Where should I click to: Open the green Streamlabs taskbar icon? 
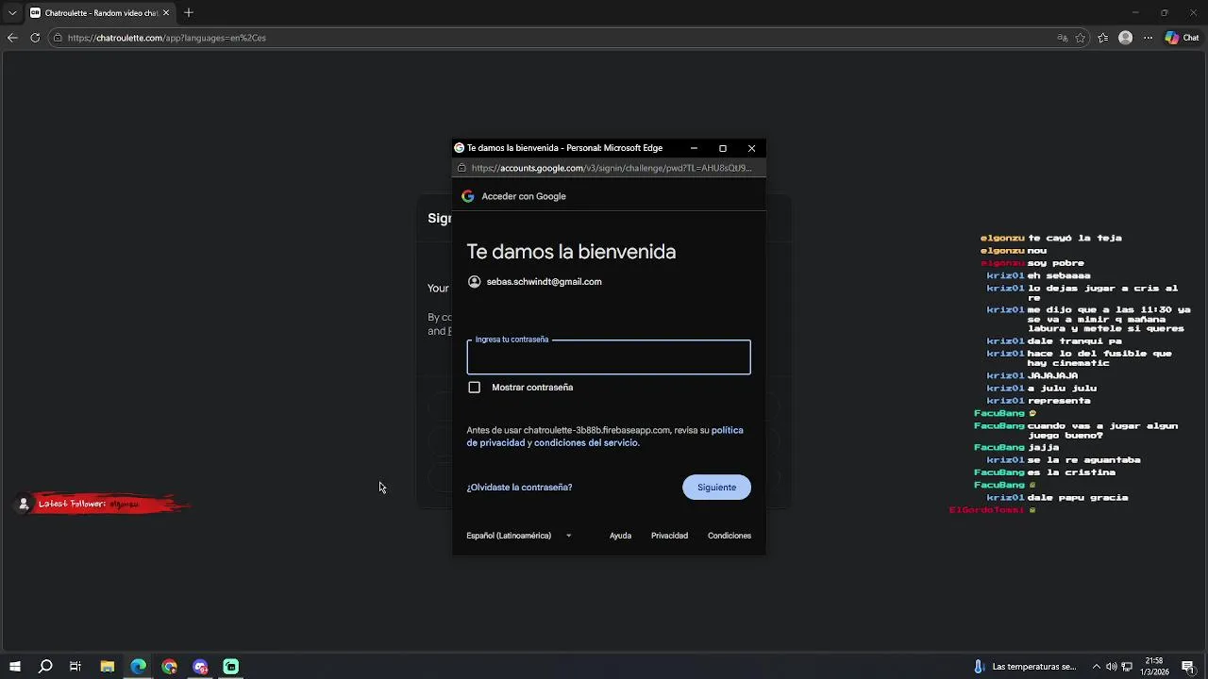pyautogui.click(x=230, y=667)
